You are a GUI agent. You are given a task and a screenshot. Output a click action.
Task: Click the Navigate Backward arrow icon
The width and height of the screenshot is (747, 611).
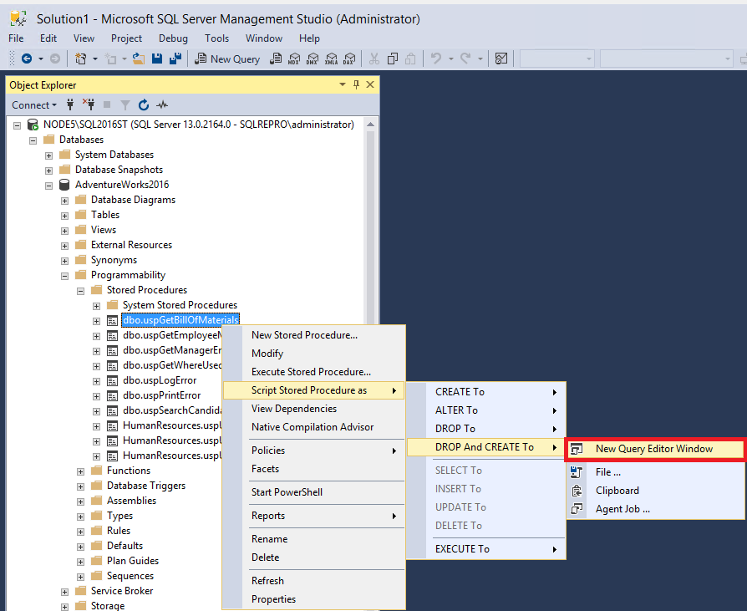click(x=27, y=59)
